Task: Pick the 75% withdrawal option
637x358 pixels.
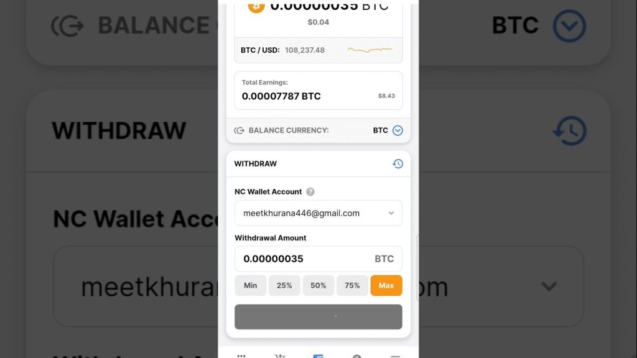Action: pos(352,285)
